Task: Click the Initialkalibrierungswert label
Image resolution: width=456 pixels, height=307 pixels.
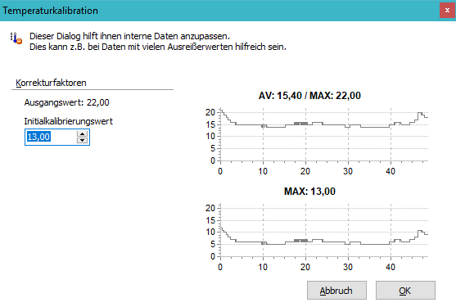Action: click(68, 121)
